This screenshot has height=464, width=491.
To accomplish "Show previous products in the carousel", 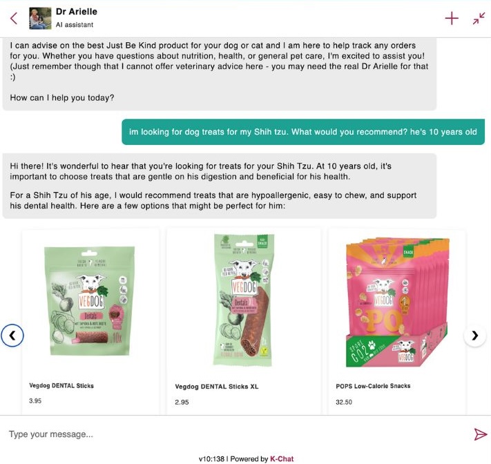I will 12,336.
